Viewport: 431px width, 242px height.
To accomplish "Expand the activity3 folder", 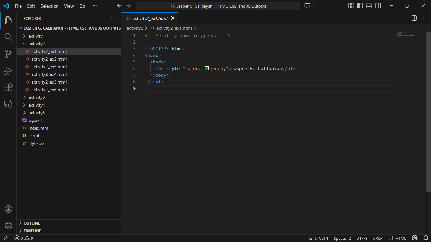I will (36, 97).
